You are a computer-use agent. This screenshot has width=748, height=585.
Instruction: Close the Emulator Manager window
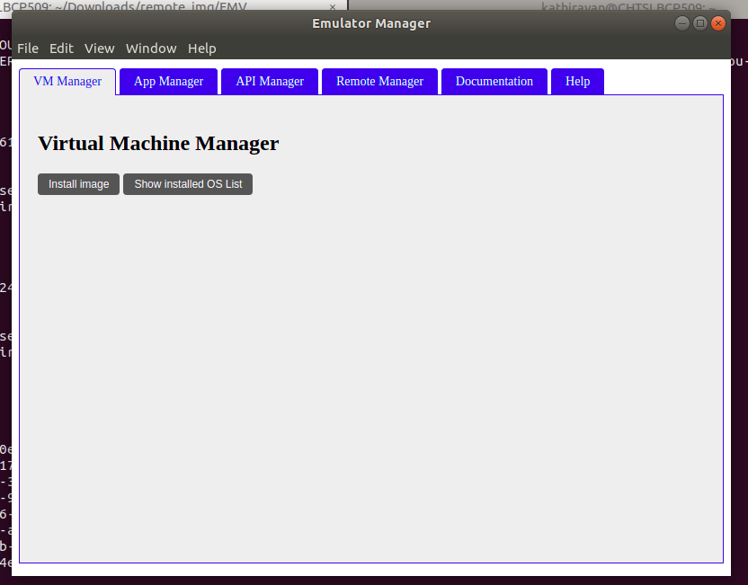[x=717, y=23]
